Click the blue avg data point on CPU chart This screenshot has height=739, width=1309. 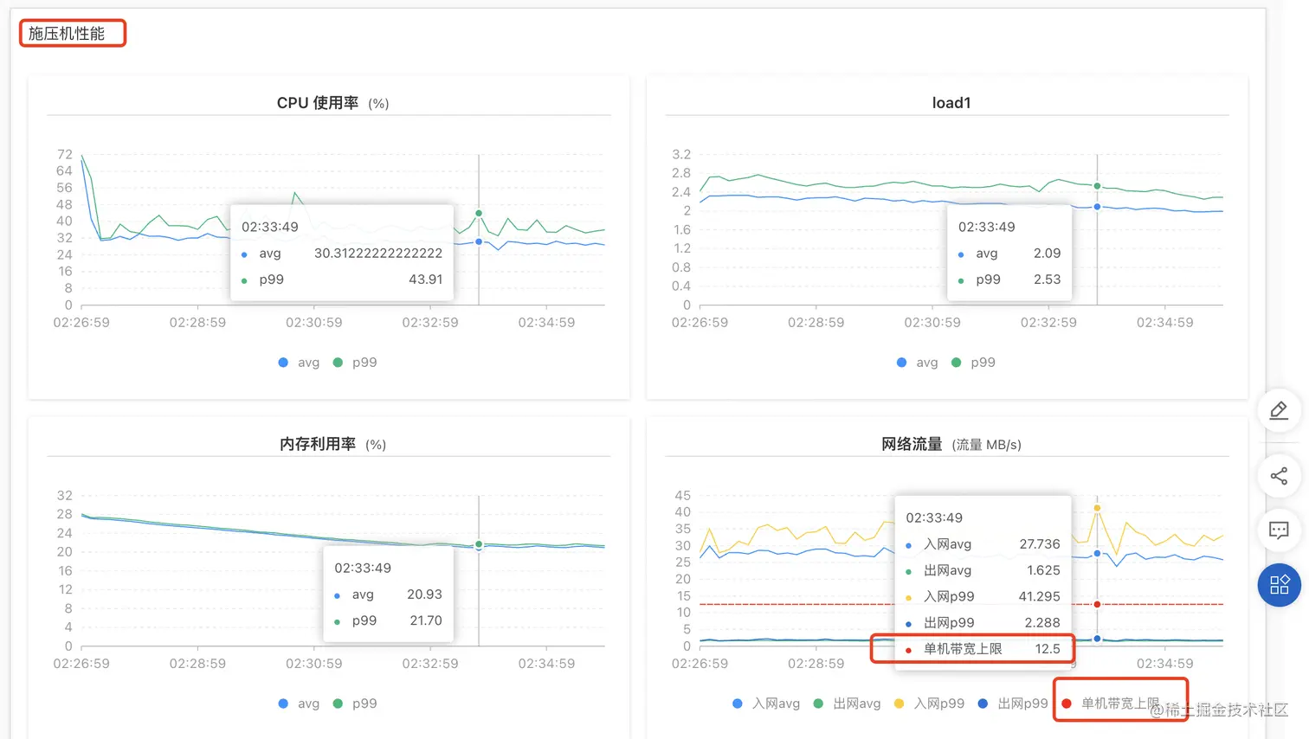click(x=479, y=241)
